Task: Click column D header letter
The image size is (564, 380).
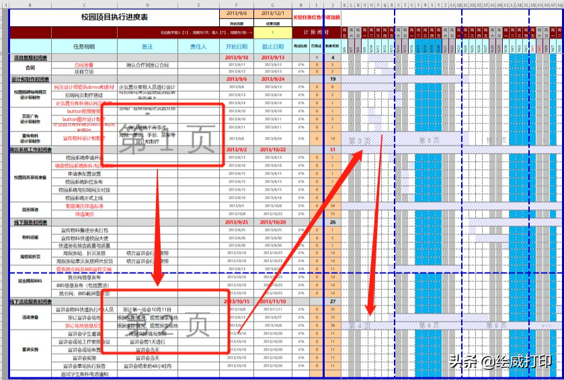Action: coord(147,5)
